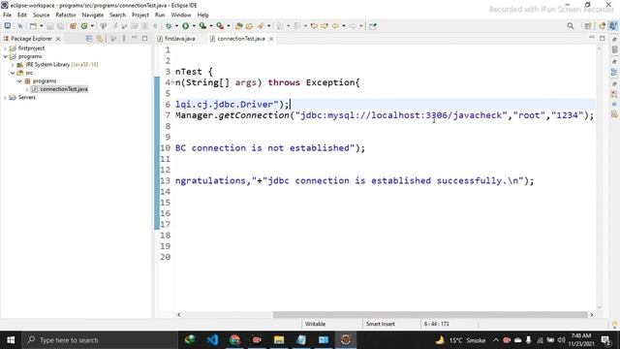This screenshot has height=349, width=620.
Task: Open the Source menu
Action: (x=41, y=16)
